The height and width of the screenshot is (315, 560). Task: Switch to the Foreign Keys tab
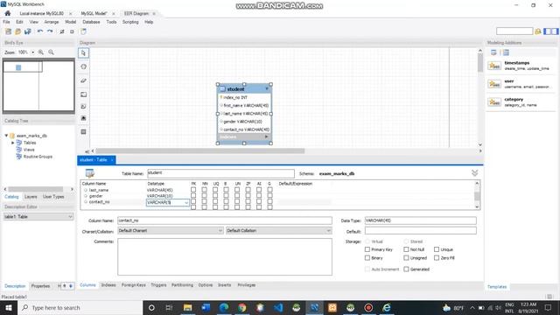pyautogui.click(x=134, y=285)
